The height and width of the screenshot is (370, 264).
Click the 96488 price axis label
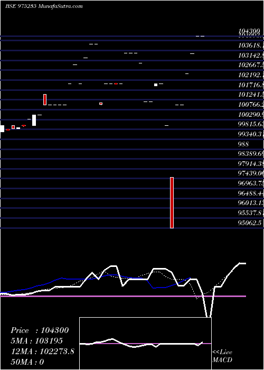tap(251, 193)
